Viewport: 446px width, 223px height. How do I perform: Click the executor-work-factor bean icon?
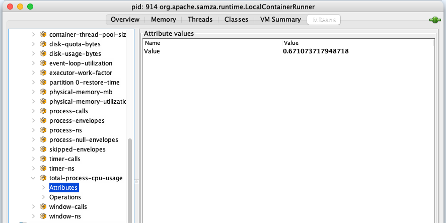pyautogui.click(x=43, y=72)
